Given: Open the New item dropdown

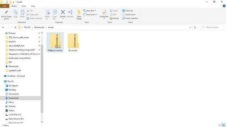Looking at the screenshot, I should [x=90, y=11].
